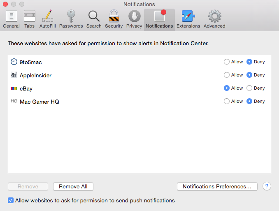Set AppleInsider to Allow
Image resolution: width=279 pixels, height=211 pixels.
click(226, 75)
